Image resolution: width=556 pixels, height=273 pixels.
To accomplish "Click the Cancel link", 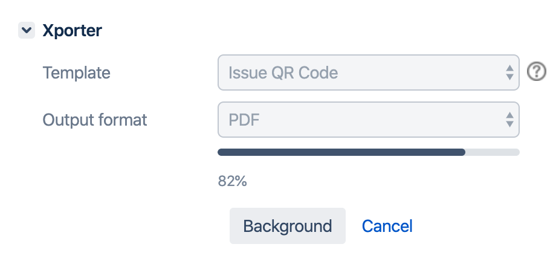I will [387, 226].
